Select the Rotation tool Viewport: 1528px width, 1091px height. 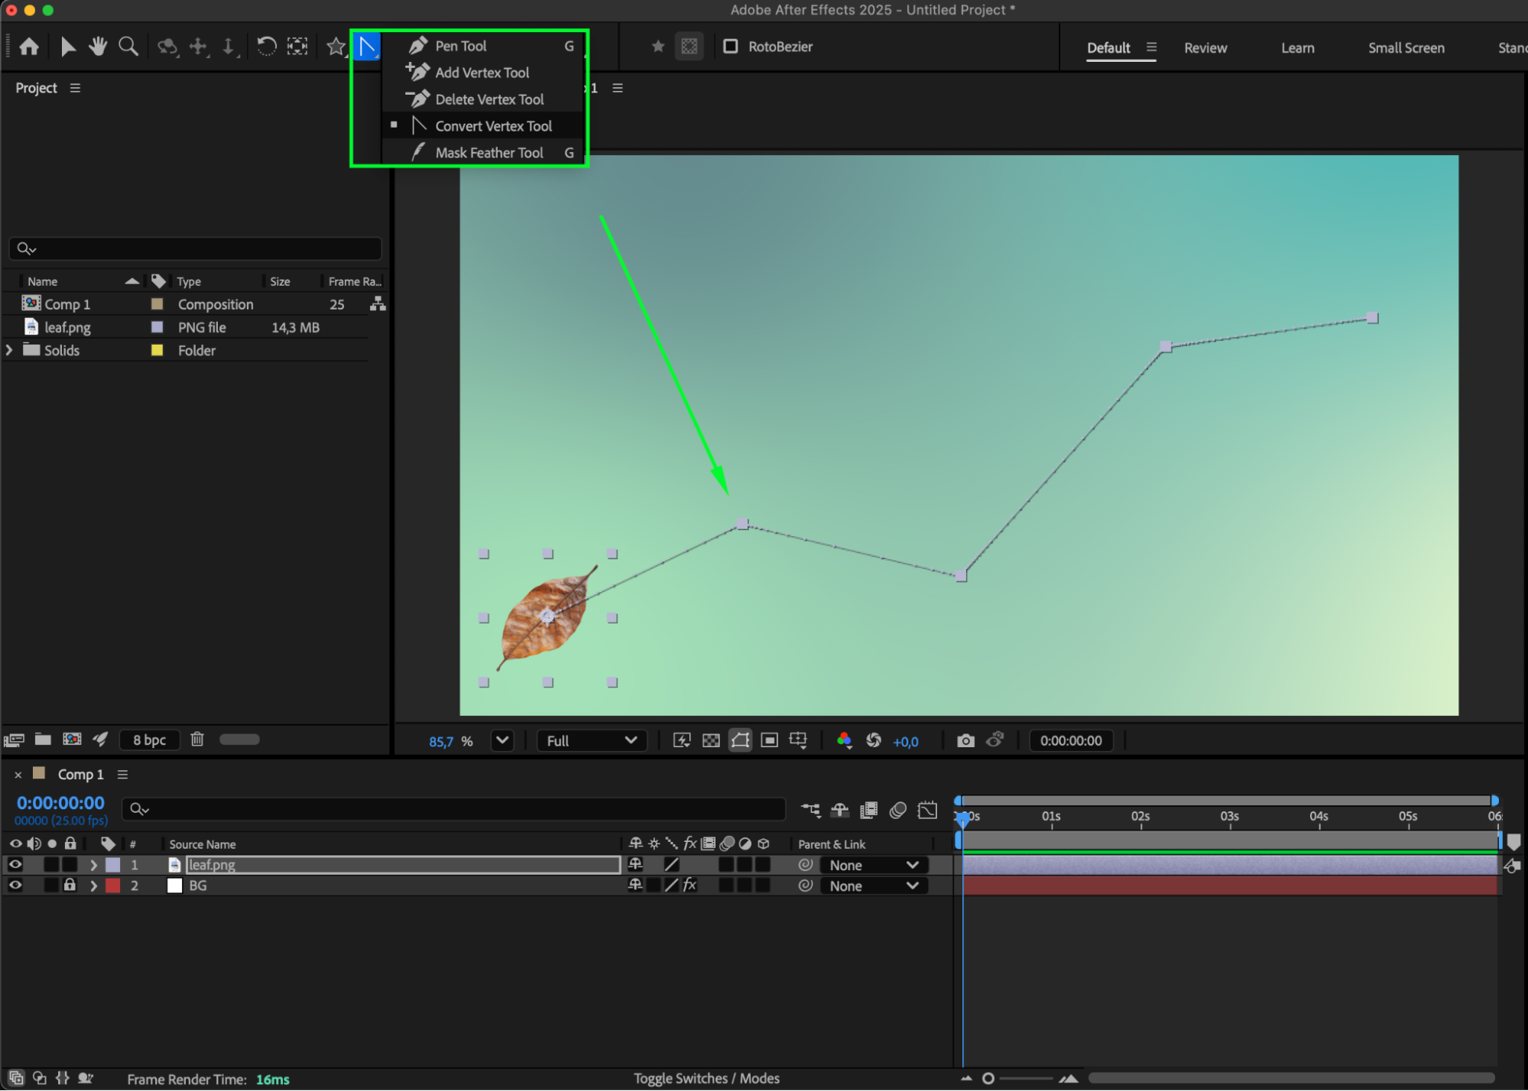coord(266,47)
